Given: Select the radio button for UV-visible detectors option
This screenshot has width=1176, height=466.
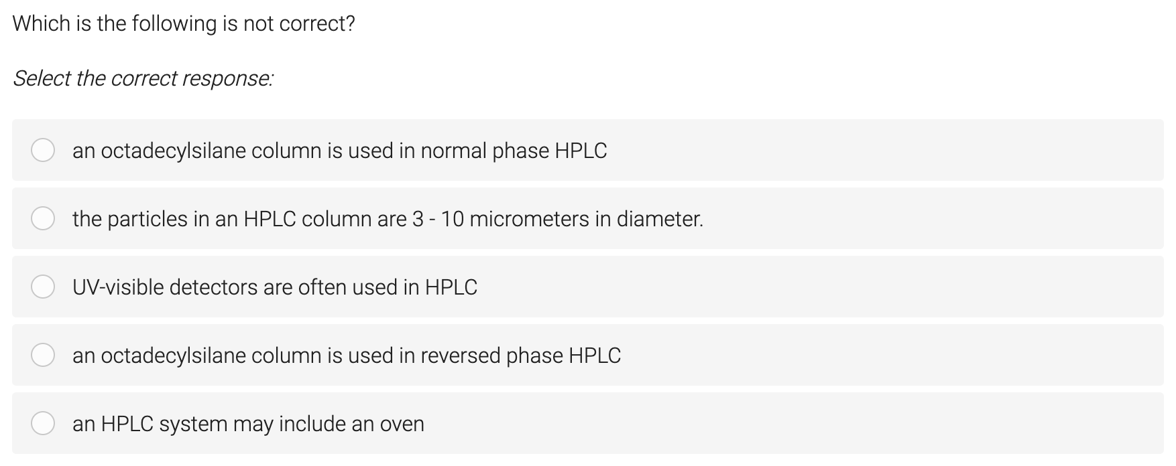Looking at the screenshot, I should (43, 287).
